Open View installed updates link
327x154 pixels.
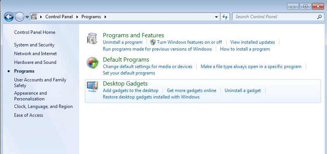click(252, 42)
